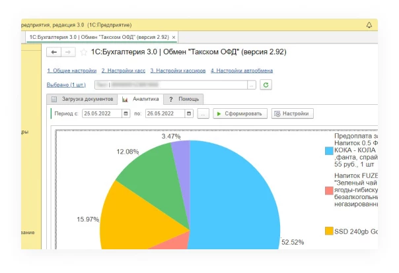
Task: Open 3. Настройки кассиров link
Action: 178,71
